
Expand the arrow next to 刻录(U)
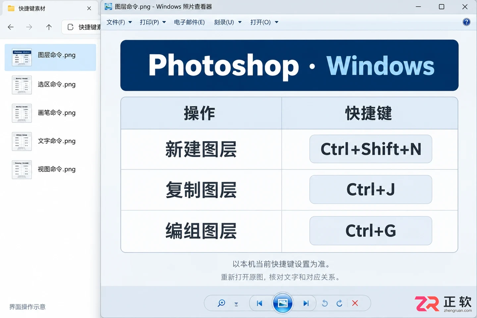[x=240, y=22]
